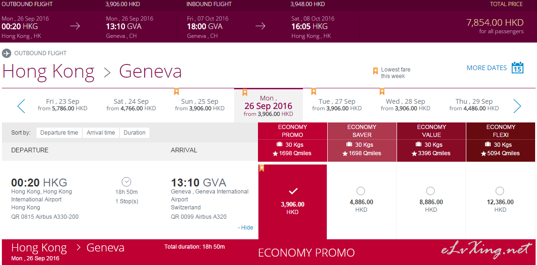Viewport: 537px width, 265px height.
Task: Click the clock icon above 18h 50m
Action: [x=126, y=182]
